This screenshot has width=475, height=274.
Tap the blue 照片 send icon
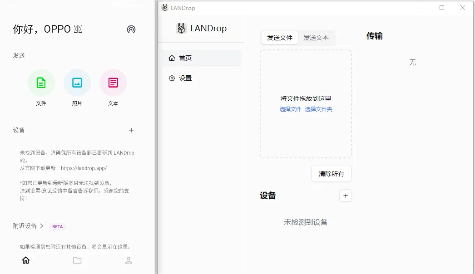click(x=77, y=83)
